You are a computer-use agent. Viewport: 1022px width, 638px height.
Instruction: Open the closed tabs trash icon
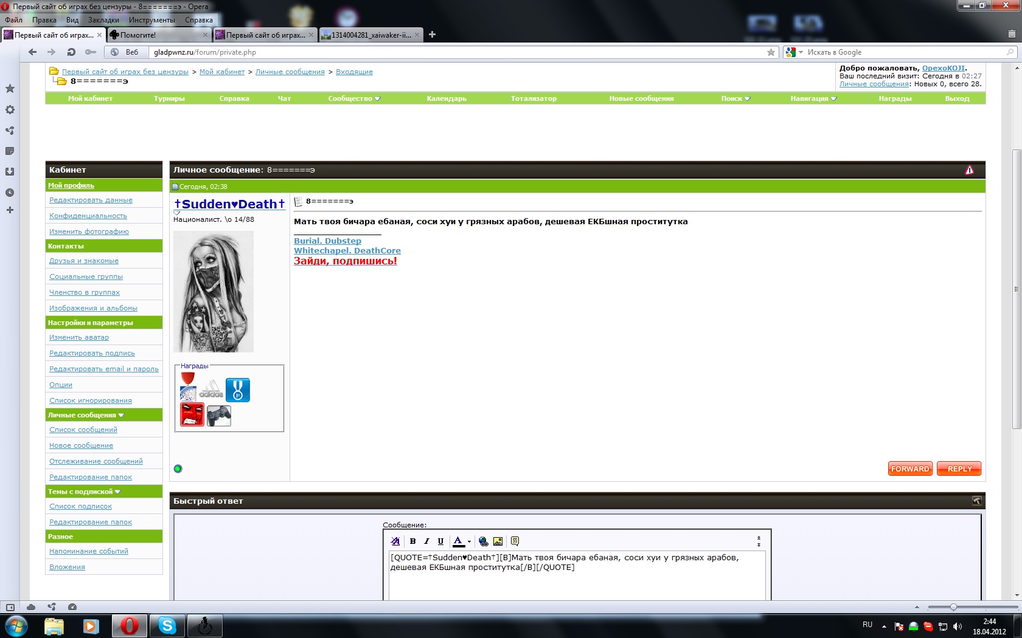click(1012, 34)
